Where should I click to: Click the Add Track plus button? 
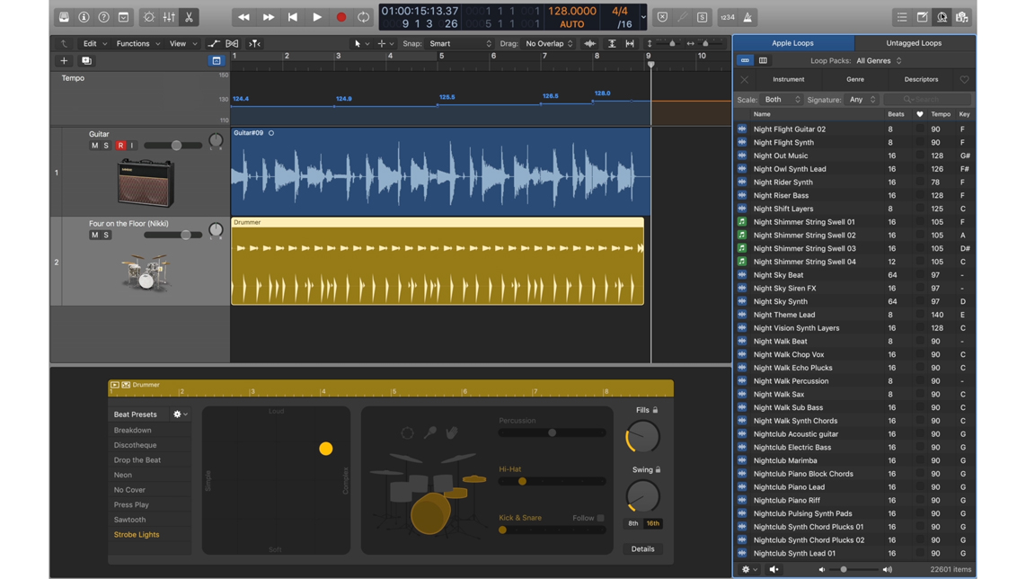[x=64, y=60]
